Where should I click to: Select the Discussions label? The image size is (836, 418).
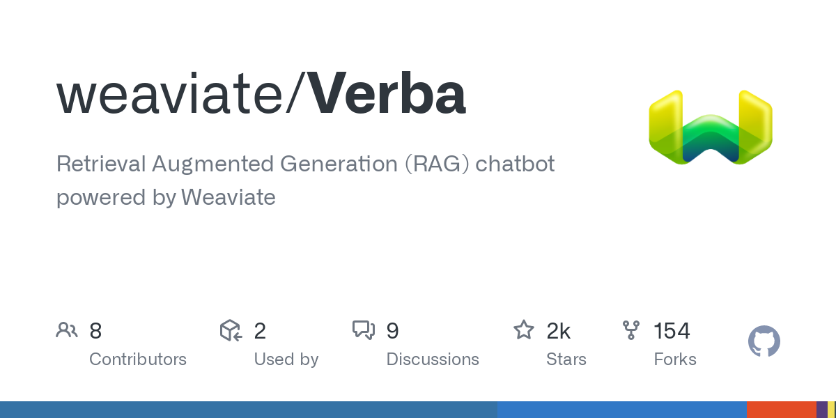click(433, 359)
